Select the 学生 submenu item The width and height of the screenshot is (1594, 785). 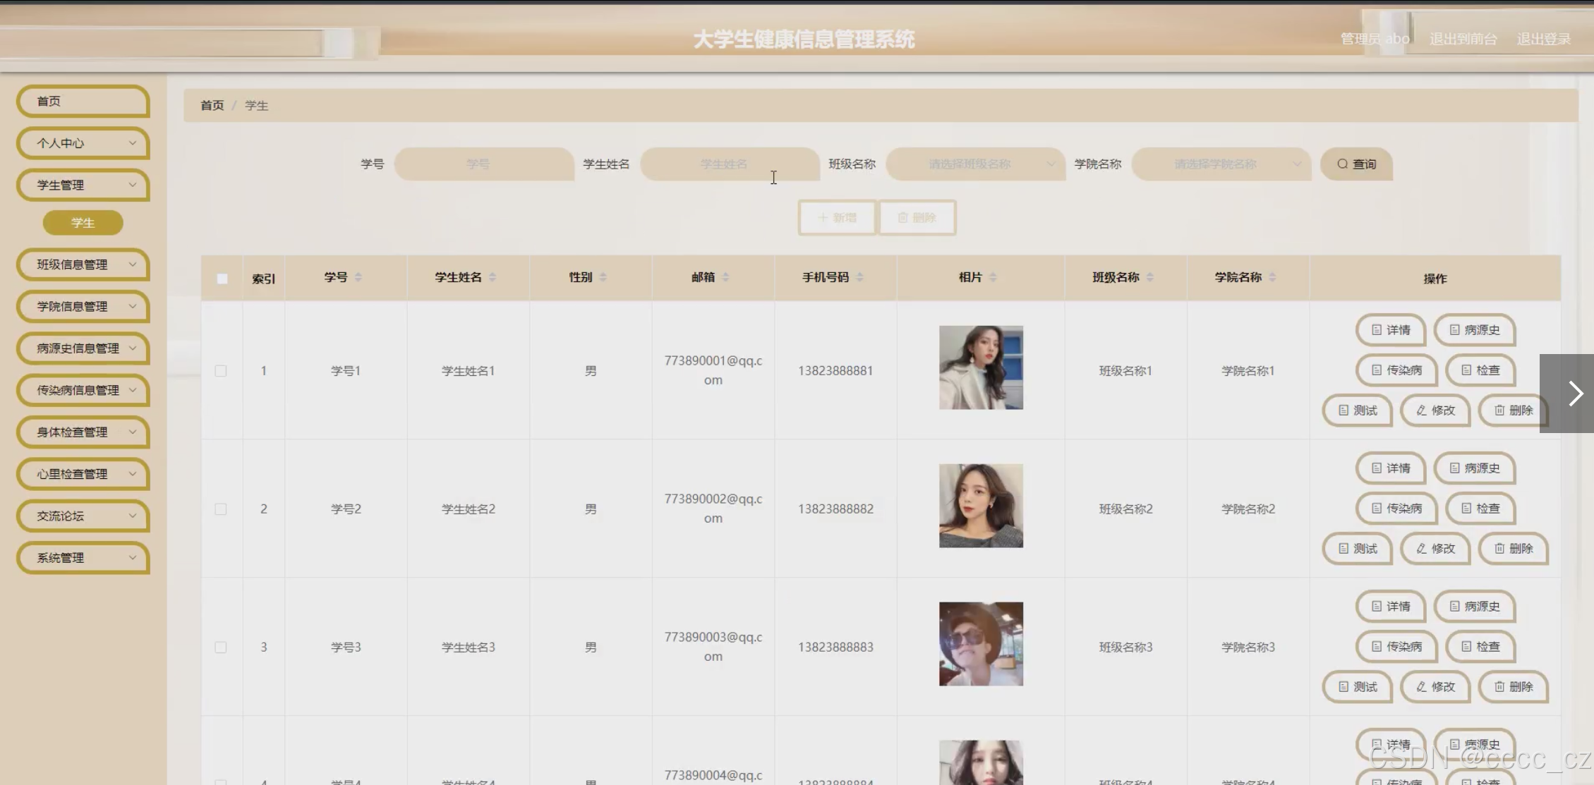[x=83, y=223]
